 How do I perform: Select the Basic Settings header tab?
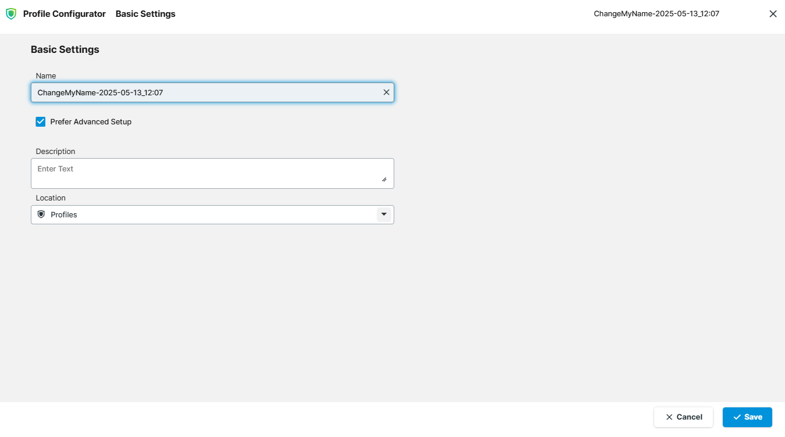point(145,14)
